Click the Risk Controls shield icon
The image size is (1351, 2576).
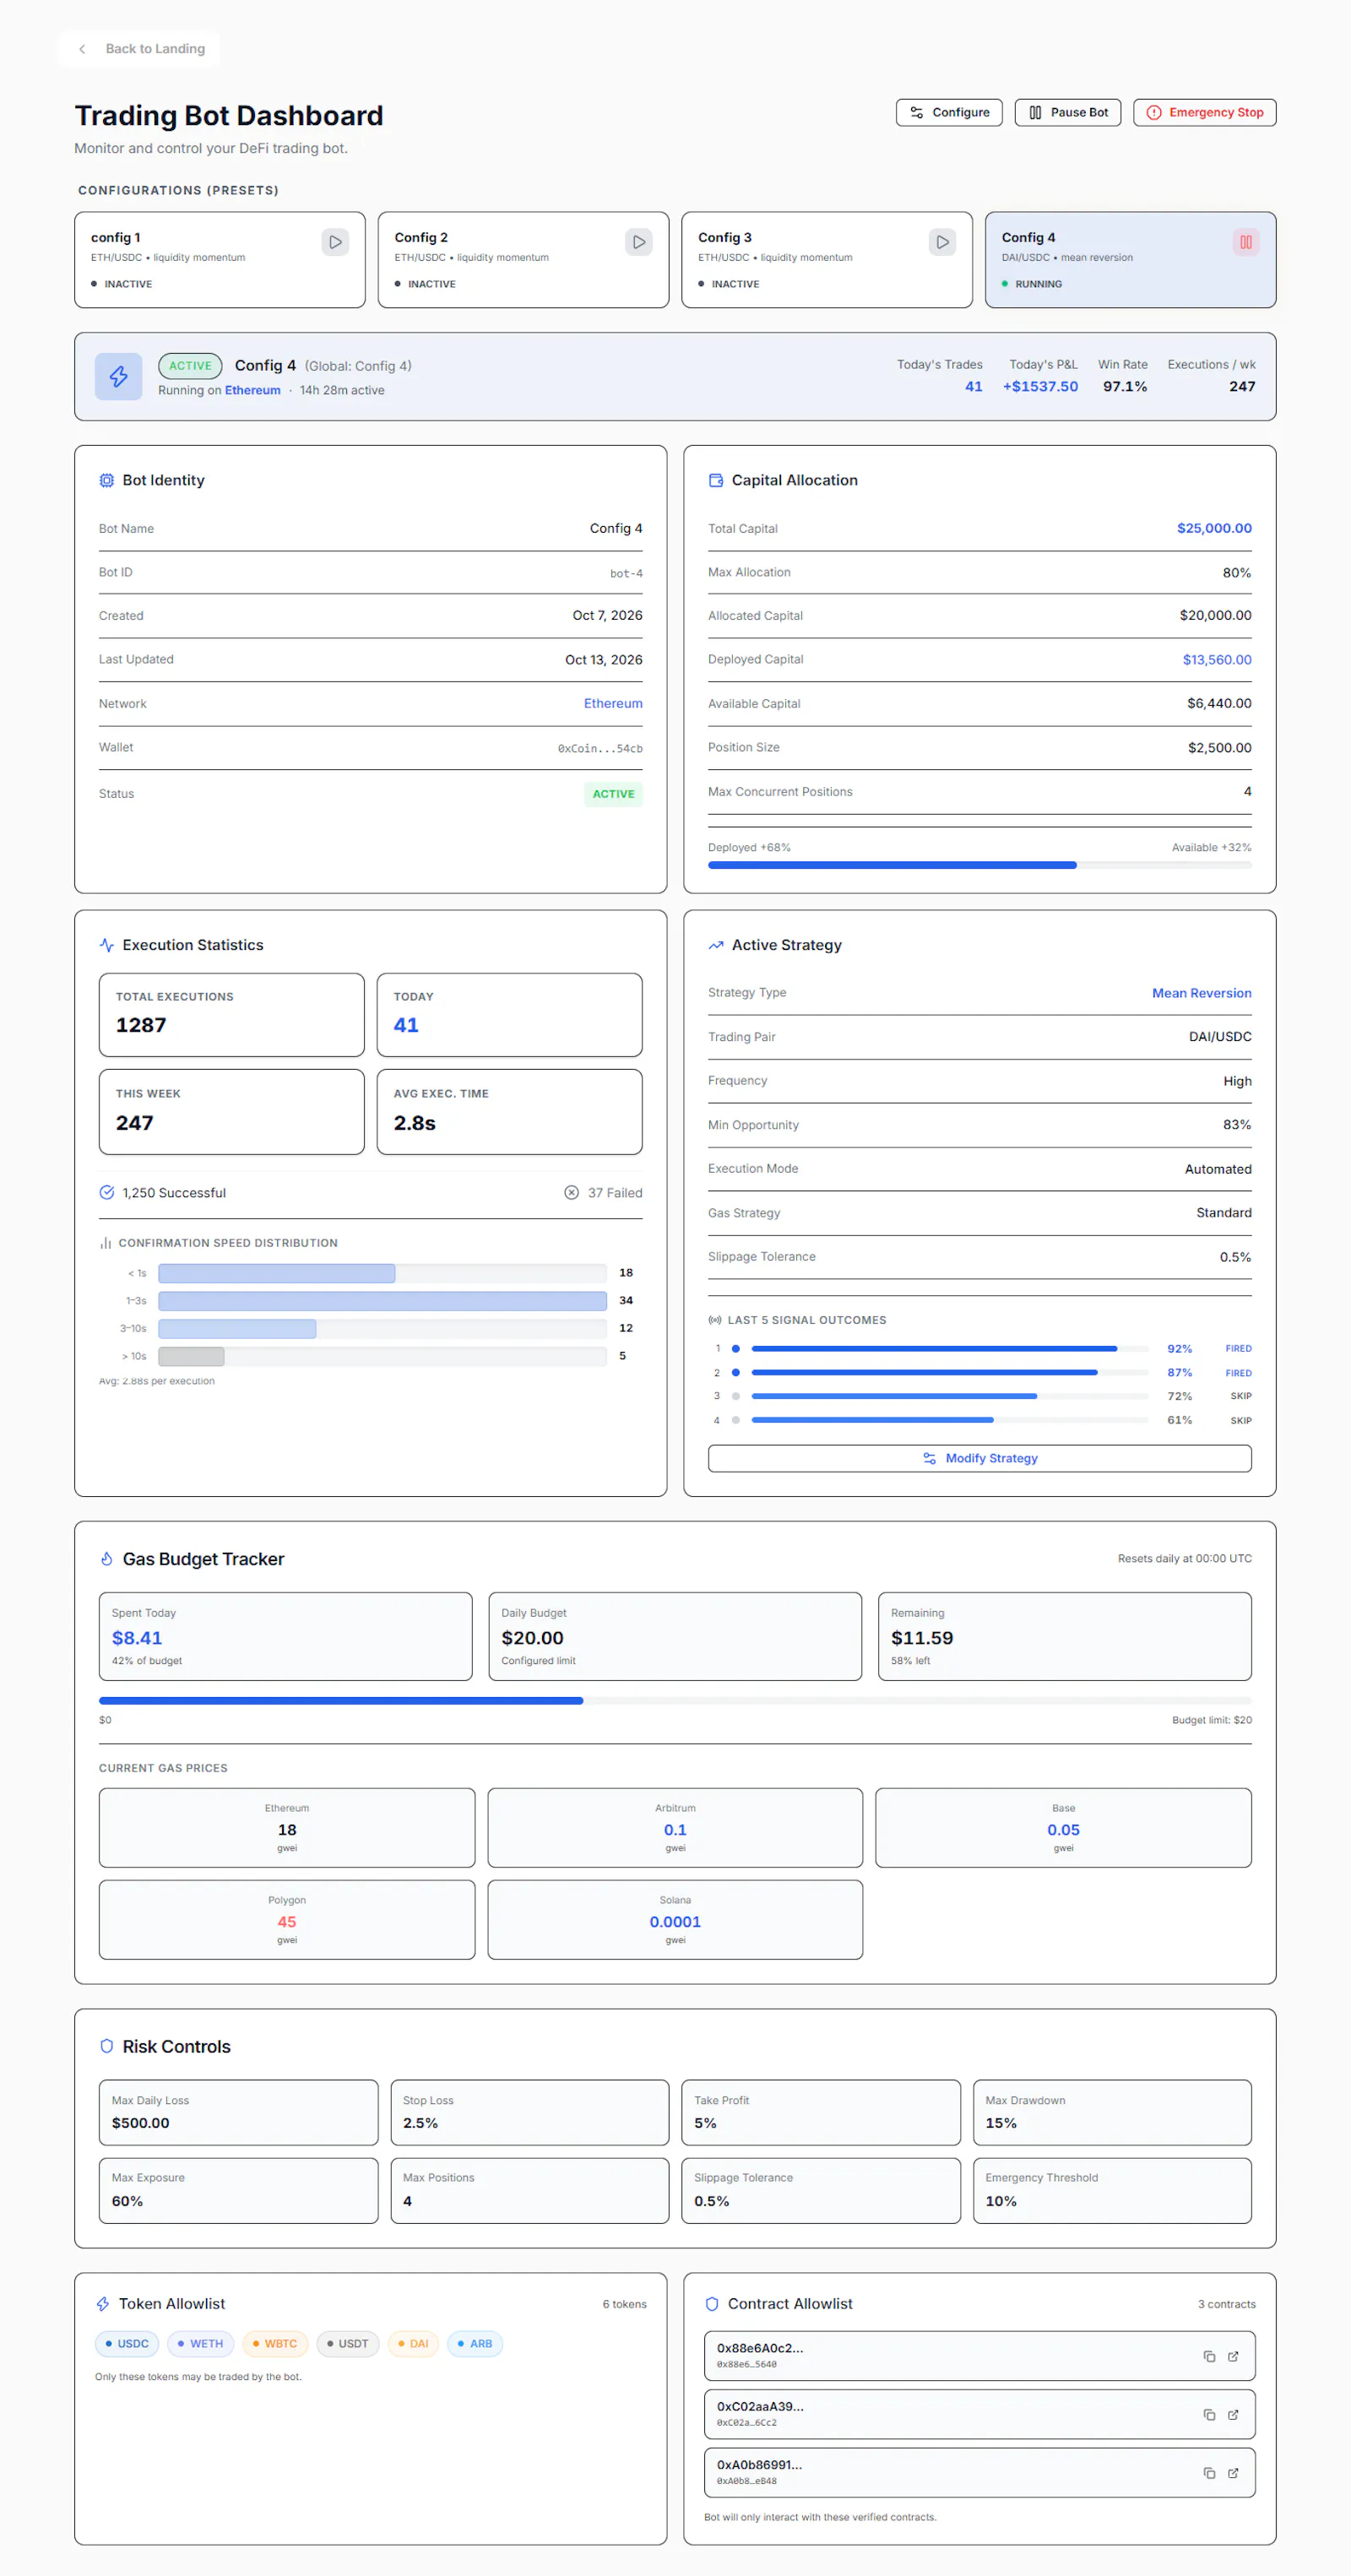[x=106, y=2046]
